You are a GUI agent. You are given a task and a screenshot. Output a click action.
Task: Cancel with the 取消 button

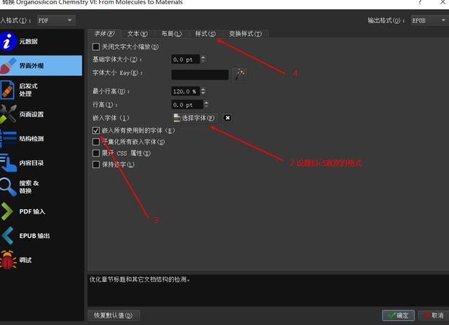pos(434,315)
